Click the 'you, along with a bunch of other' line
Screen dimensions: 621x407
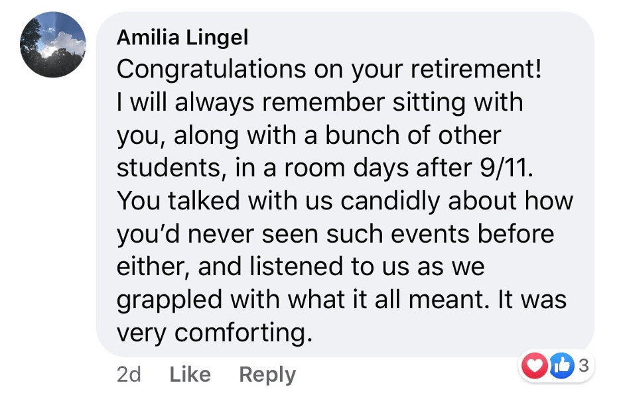click(x=309, y=136)
